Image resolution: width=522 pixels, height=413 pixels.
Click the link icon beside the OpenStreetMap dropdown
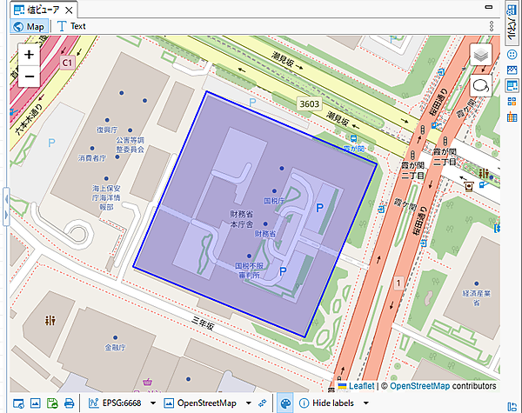tap(262, 403)
